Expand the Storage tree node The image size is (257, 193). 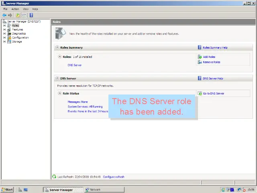coord(4,41)
